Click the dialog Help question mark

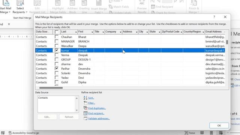(x=214, y=17)
